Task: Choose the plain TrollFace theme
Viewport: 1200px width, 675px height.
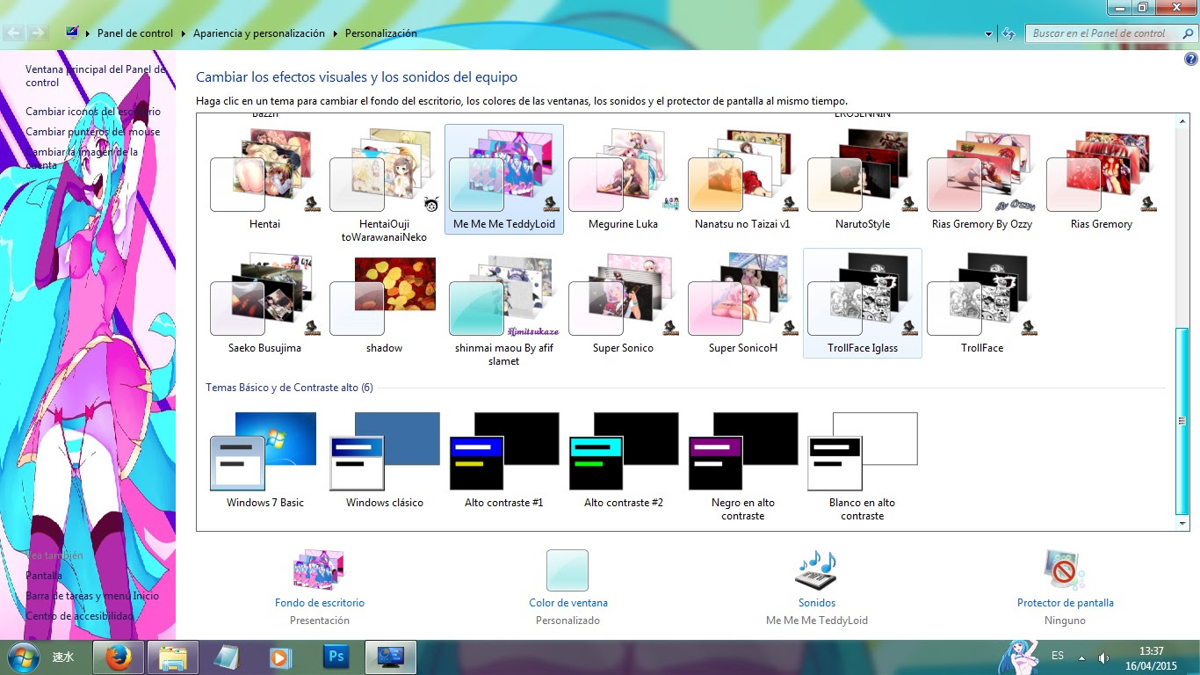Action: 982,303
